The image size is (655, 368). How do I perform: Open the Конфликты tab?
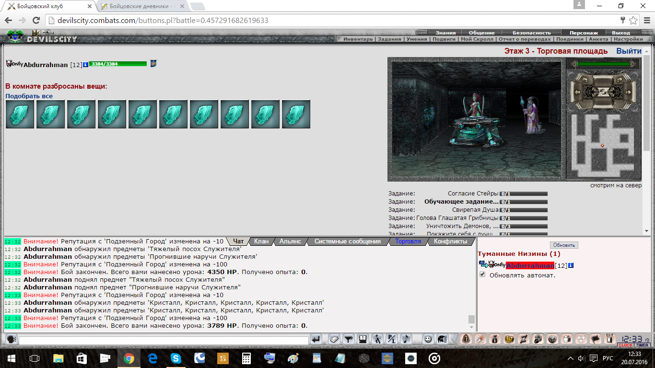(x=450, y=241)
